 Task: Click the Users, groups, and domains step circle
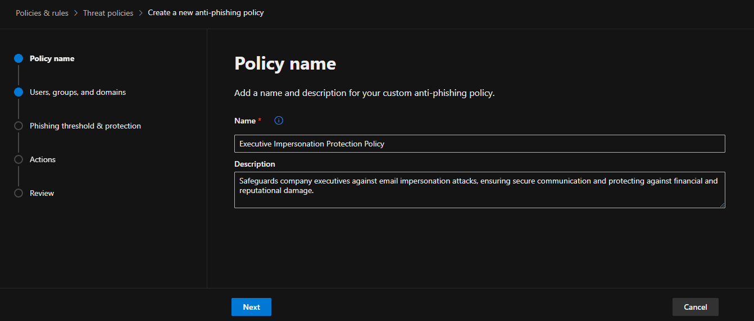(19, 92)
